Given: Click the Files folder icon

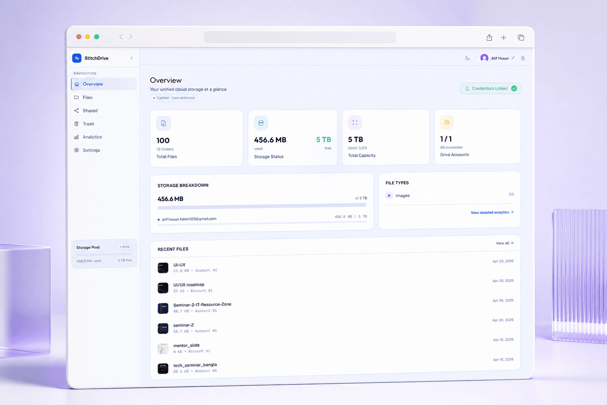Looking at the screenshot, I should (x=76, y=97).
